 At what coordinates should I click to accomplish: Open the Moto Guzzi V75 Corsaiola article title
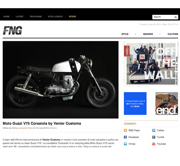pos(42,123)
